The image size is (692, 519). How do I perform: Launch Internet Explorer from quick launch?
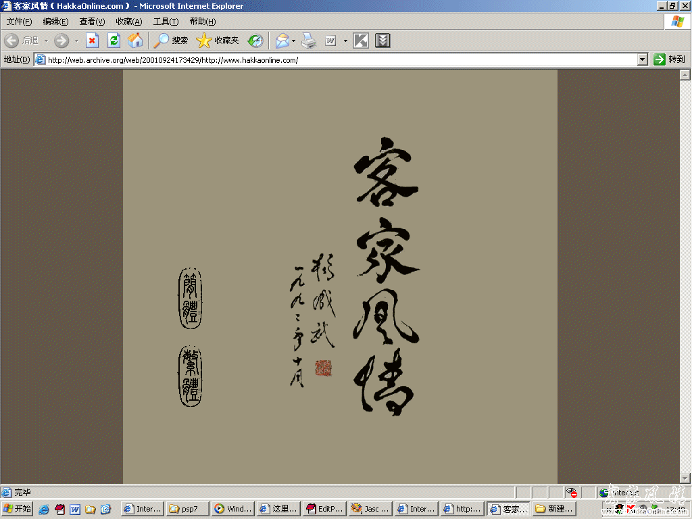click(x=44, y=510)
